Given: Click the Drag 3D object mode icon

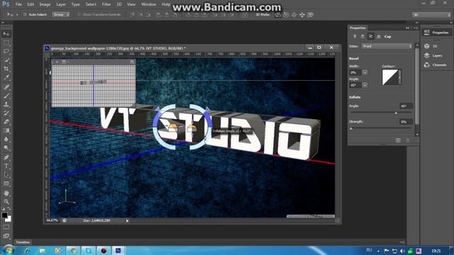Looking at the screenshot, I should tap(294, 15).
